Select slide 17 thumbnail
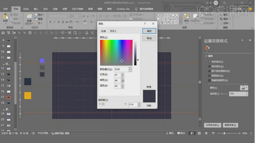255x143 pixels. click(8, 97)
